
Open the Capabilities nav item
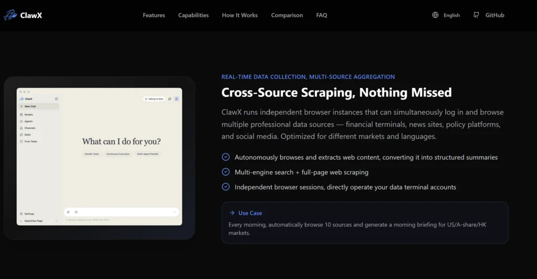[x=193, y=15]
